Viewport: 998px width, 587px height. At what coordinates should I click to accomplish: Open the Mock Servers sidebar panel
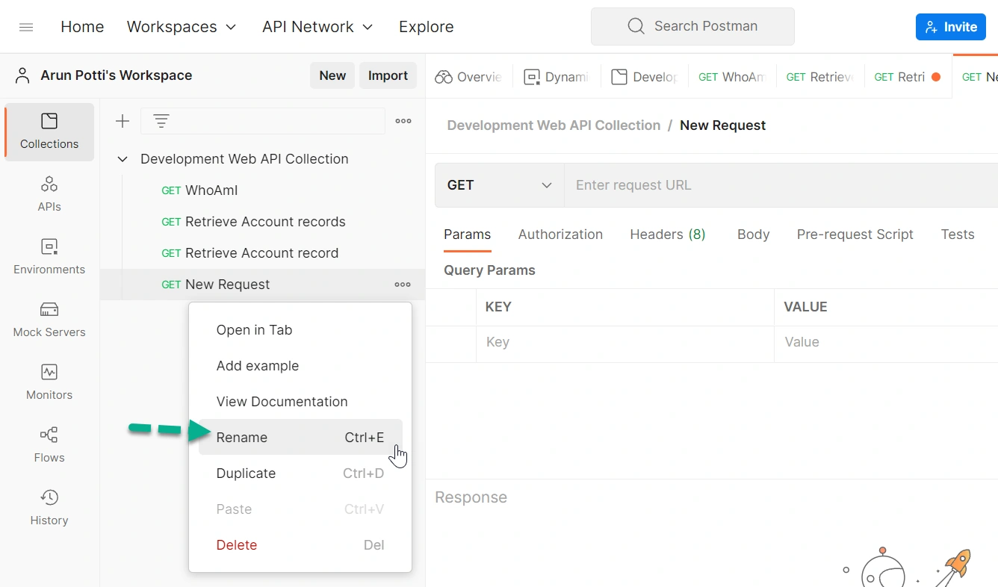pos(49,320)
